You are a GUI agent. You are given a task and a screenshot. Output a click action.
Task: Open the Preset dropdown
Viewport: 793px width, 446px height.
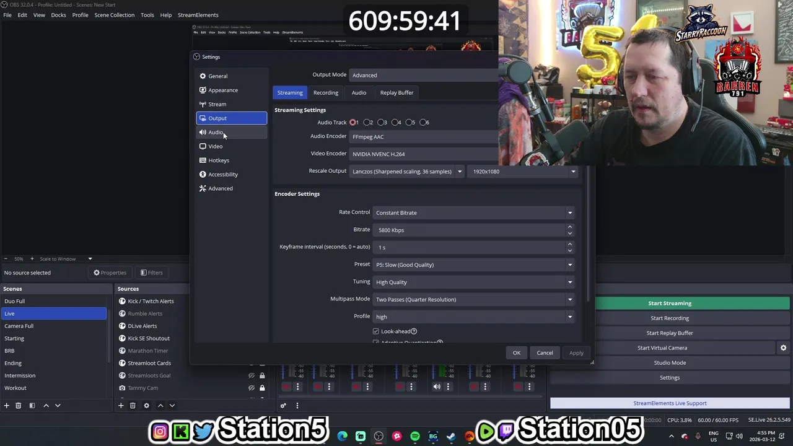(473, 265)
